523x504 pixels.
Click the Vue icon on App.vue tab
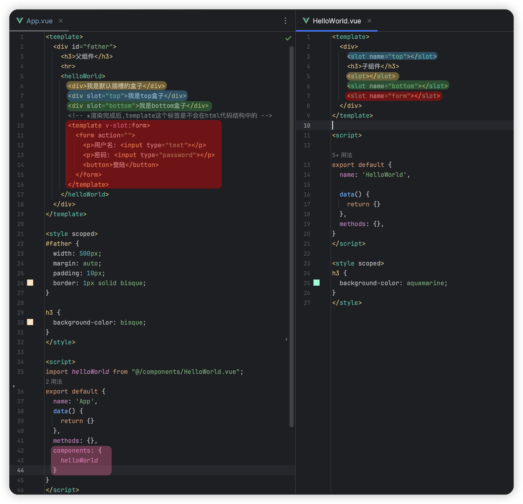coord(19,21)
